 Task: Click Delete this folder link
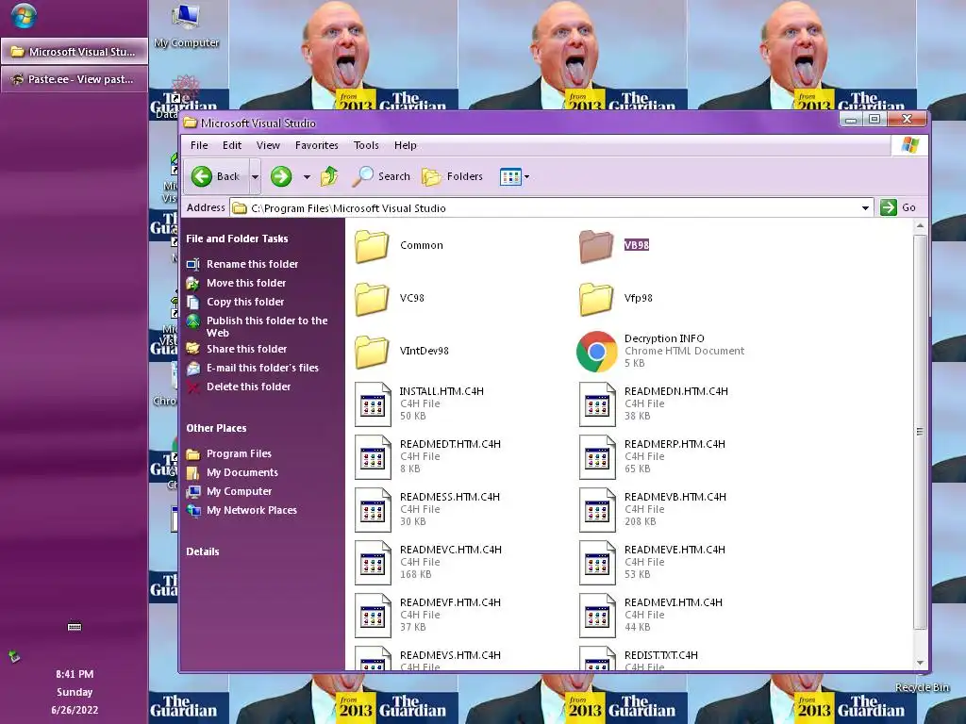(248, 387)
